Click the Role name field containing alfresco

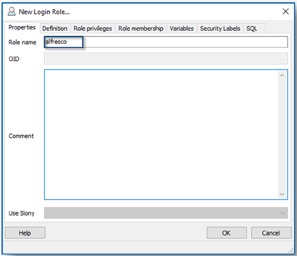click(x=165, y=42)
